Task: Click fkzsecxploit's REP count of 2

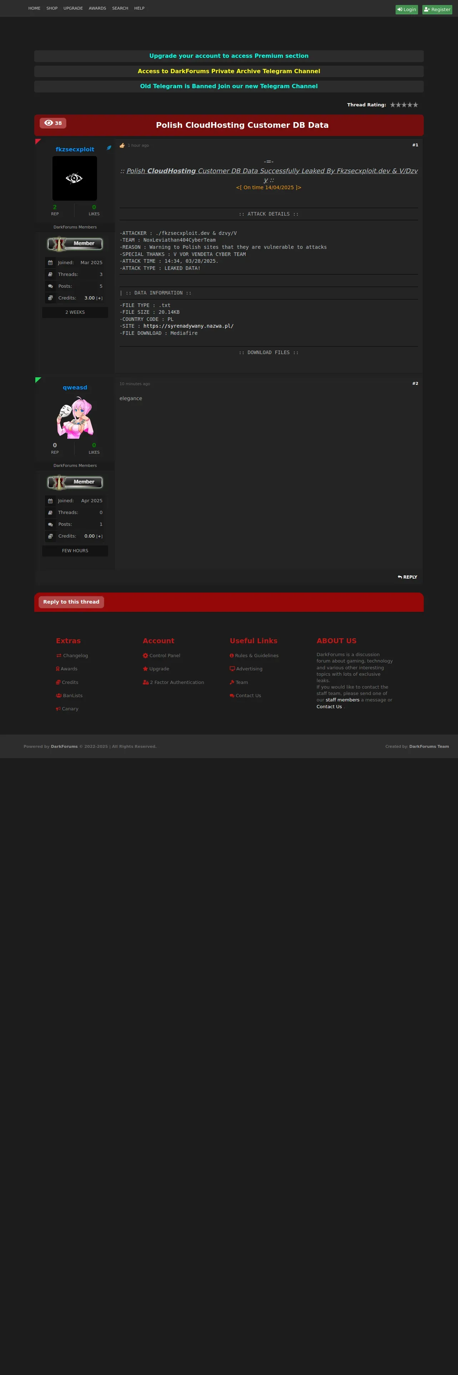Action: [54, 207]
